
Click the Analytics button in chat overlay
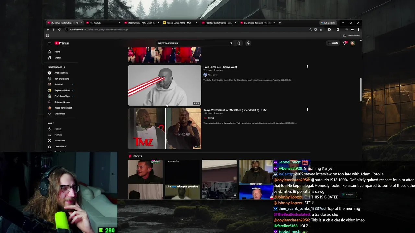tap(348, 194)
